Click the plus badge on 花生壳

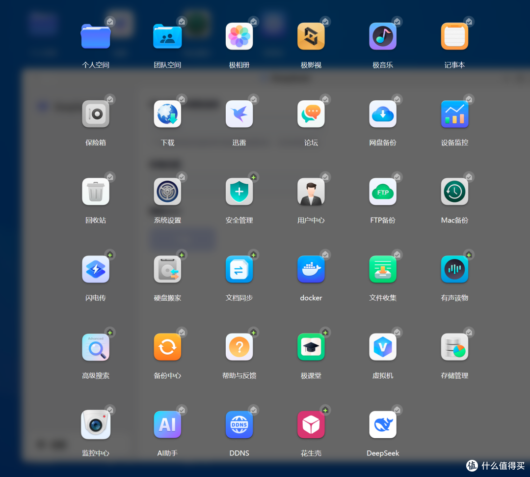pyautogui.click(x=325, y=410)
